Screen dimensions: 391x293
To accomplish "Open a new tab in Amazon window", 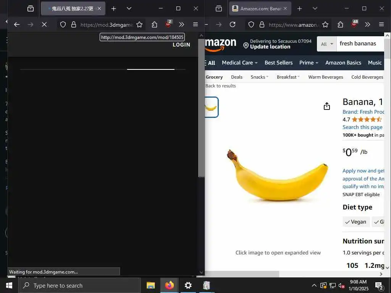I will [x=299, y=8].
